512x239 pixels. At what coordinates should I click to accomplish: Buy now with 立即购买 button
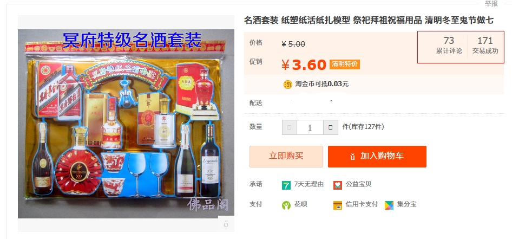[286, 157]
